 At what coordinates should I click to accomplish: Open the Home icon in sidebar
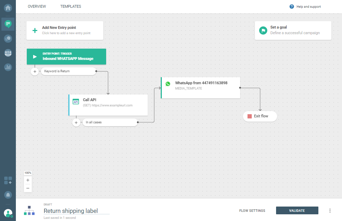pyautogui.click(x=8, y=7)
